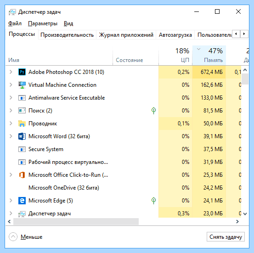Click the horizontal scrollbar right arrow
254x253 pixels.
pos(237,221)
